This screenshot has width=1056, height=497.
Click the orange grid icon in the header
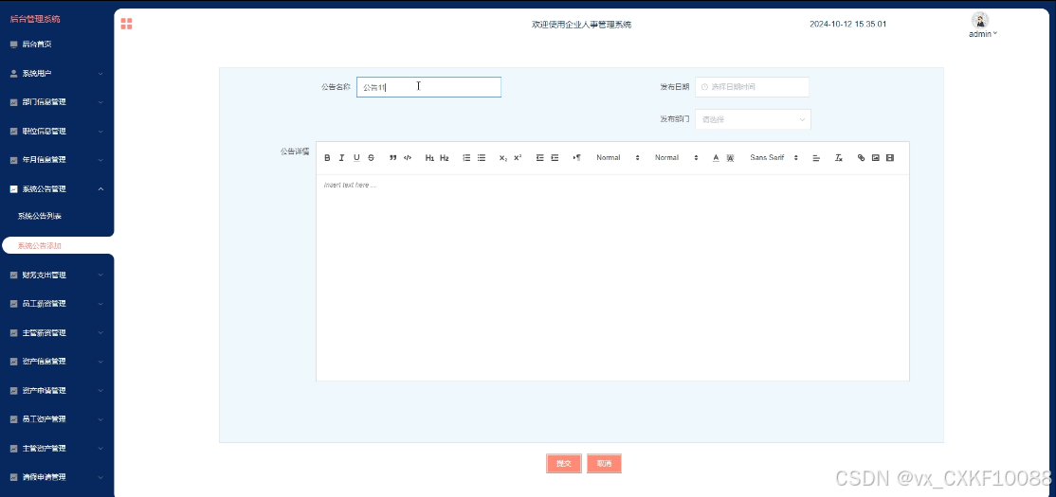126,25
